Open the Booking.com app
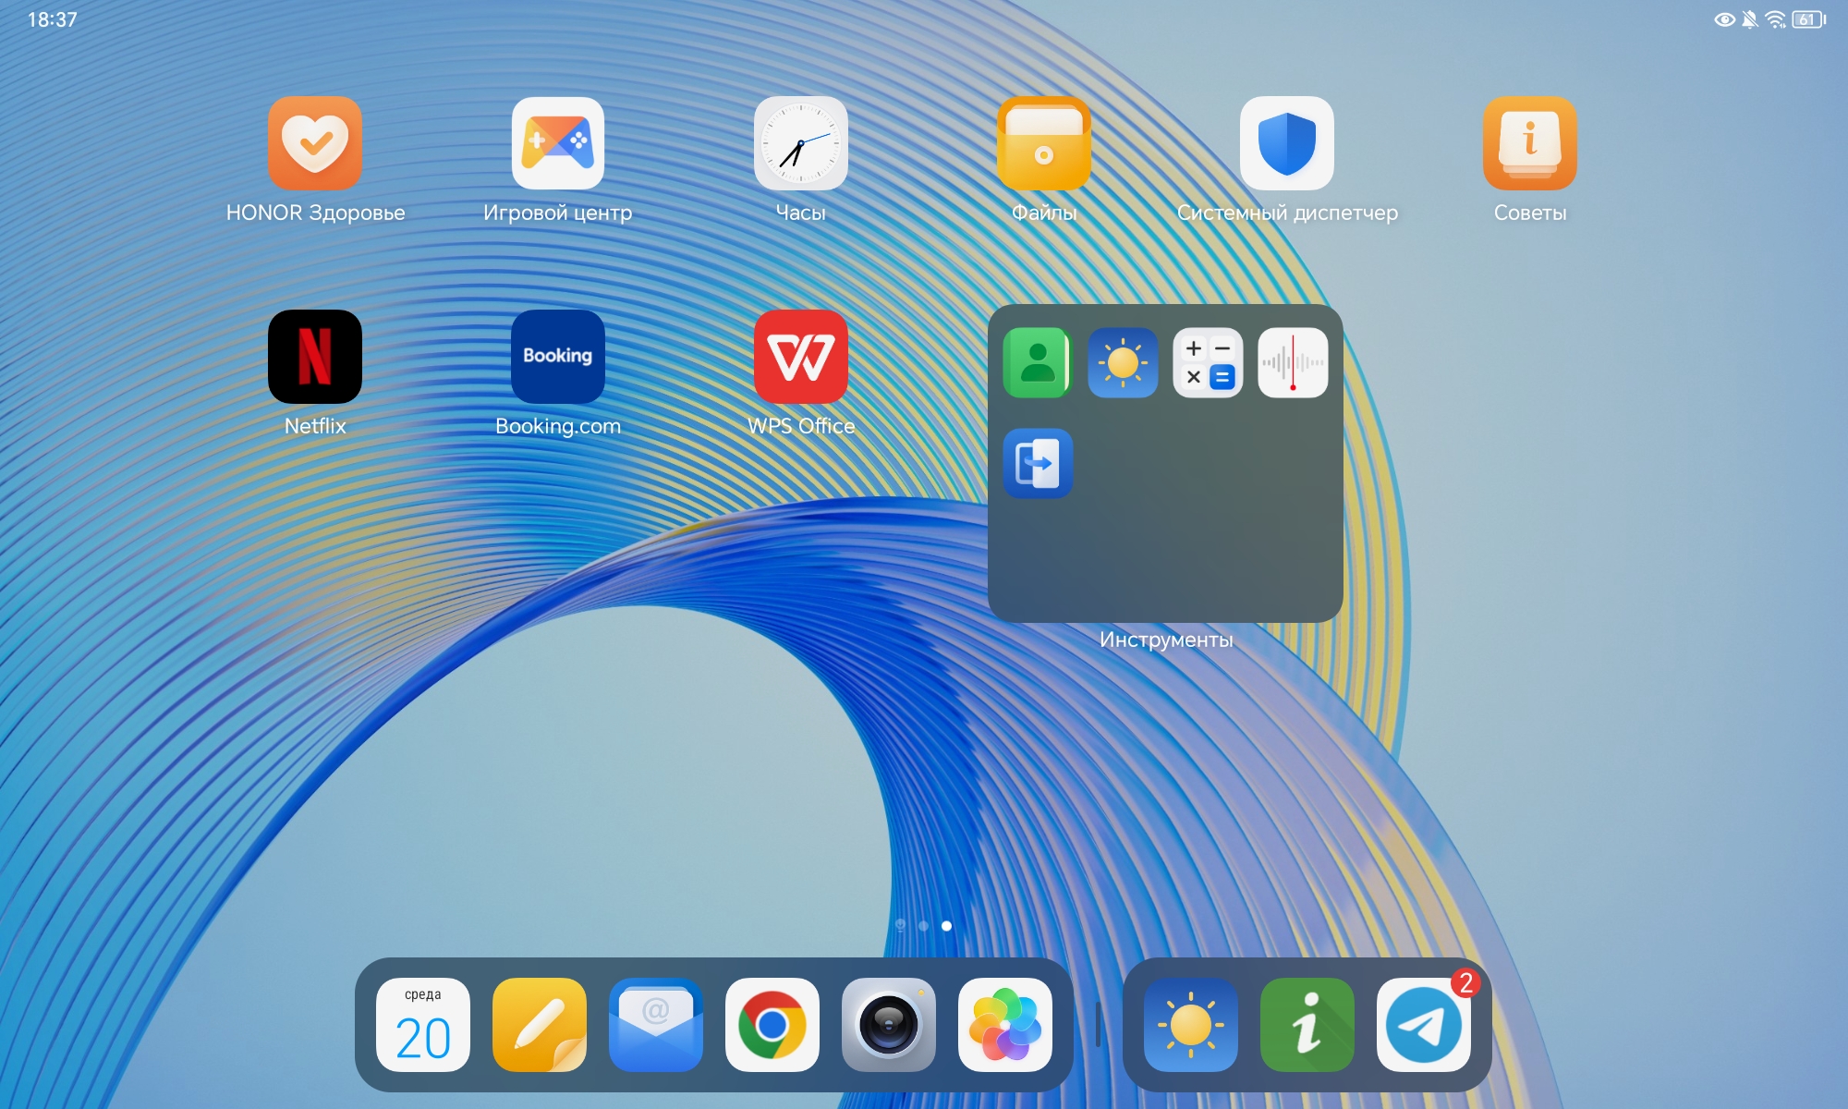Image resolution: width=1848 pixels, height=1109 pixels. point(558,357)
